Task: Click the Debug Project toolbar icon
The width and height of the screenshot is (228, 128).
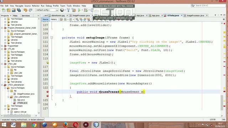Action: [x=85, y=10]
